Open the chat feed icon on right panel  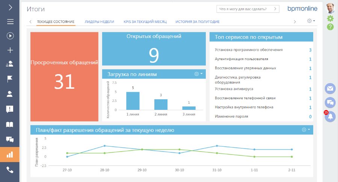[330, 102]
